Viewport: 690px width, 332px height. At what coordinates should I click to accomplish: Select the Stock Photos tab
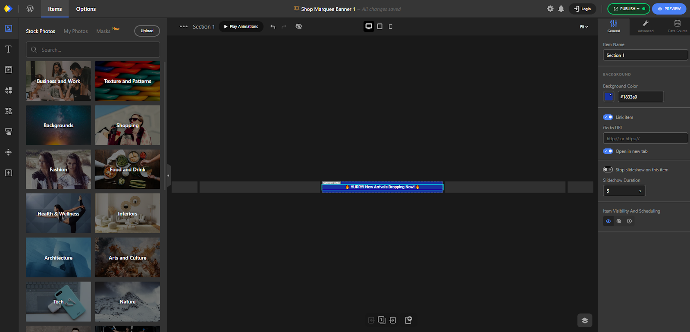point(41,31)
